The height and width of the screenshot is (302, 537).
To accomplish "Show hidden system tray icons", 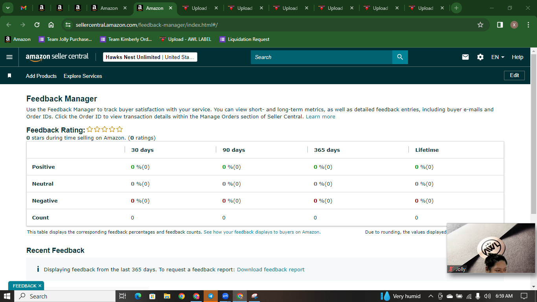I will (431, 296).
